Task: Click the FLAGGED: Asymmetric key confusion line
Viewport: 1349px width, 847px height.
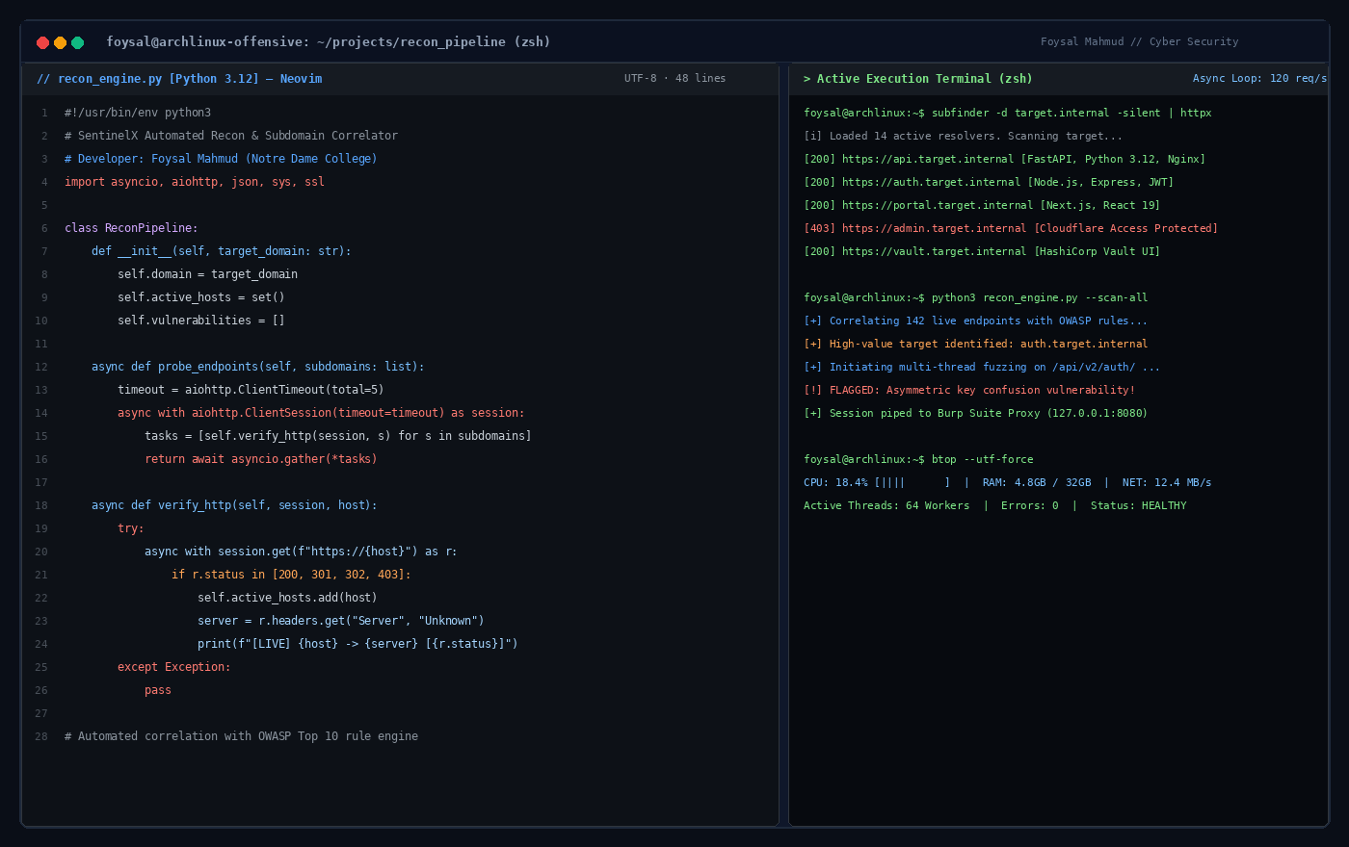Action: (x=969, y=390)
